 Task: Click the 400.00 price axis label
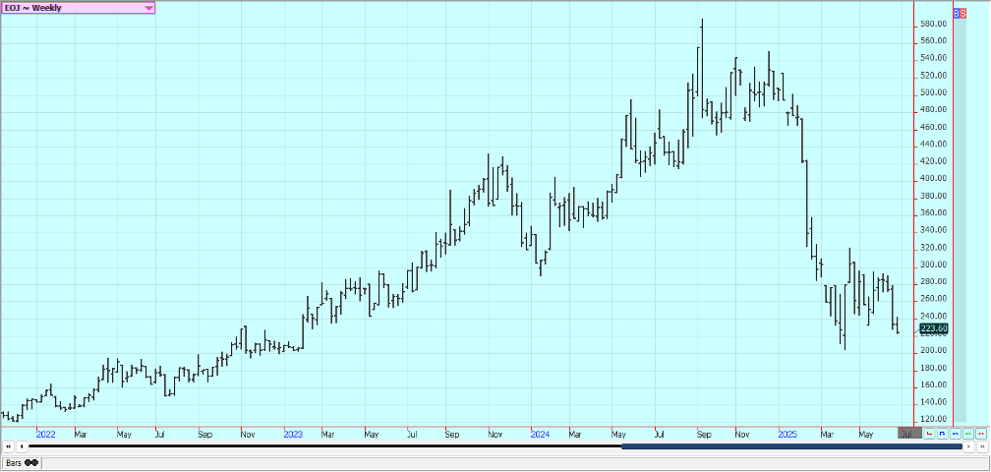tap(934, 179)
